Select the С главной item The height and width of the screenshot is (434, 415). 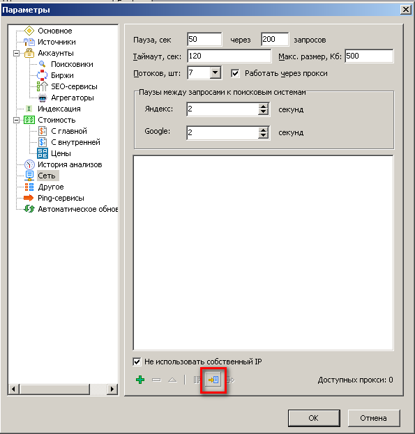(x=69, y=131)
